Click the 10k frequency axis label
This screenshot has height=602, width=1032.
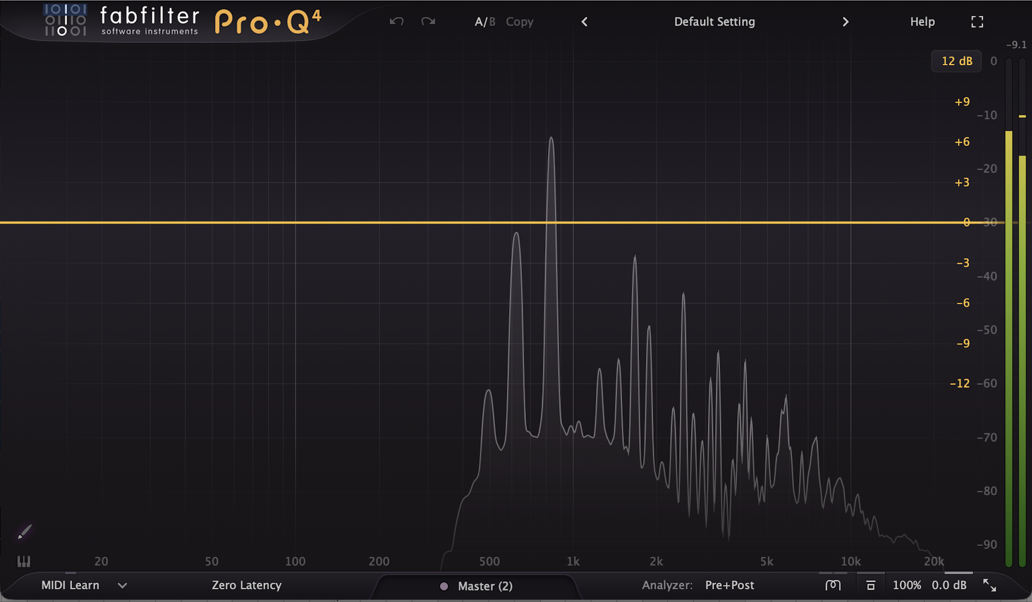pyautogui.click(x=851, y=561)
